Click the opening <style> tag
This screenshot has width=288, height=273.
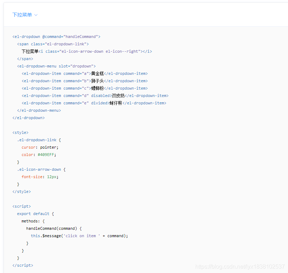[x=20, y=132]
